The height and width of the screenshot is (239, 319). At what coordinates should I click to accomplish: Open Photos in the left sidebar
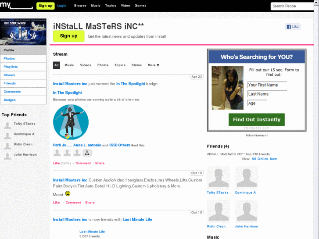(23, 59)
